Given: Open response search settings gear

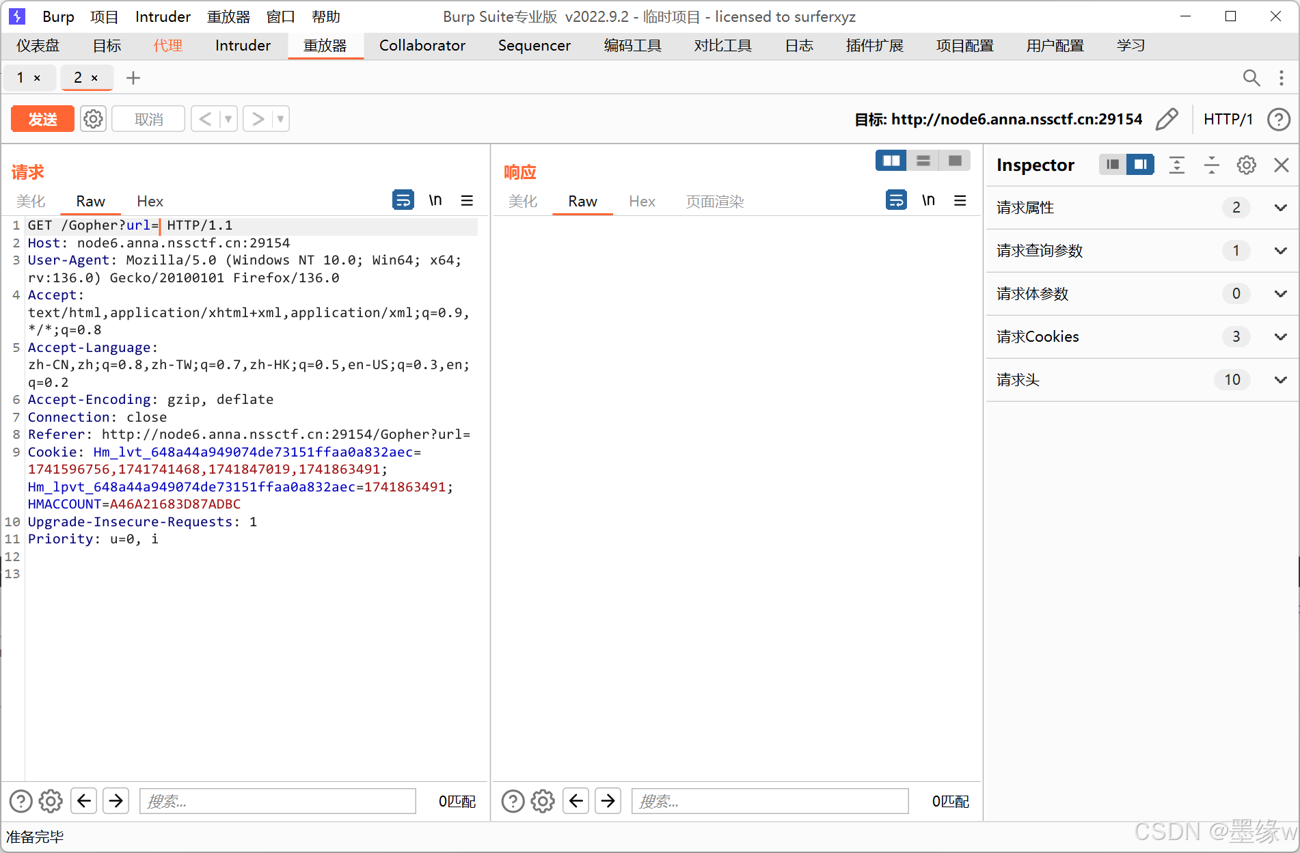Looking at the screenshot, I should [543, 801].
